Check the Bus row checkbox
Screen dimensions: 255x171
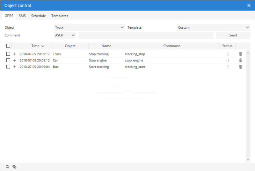point(8,67)
